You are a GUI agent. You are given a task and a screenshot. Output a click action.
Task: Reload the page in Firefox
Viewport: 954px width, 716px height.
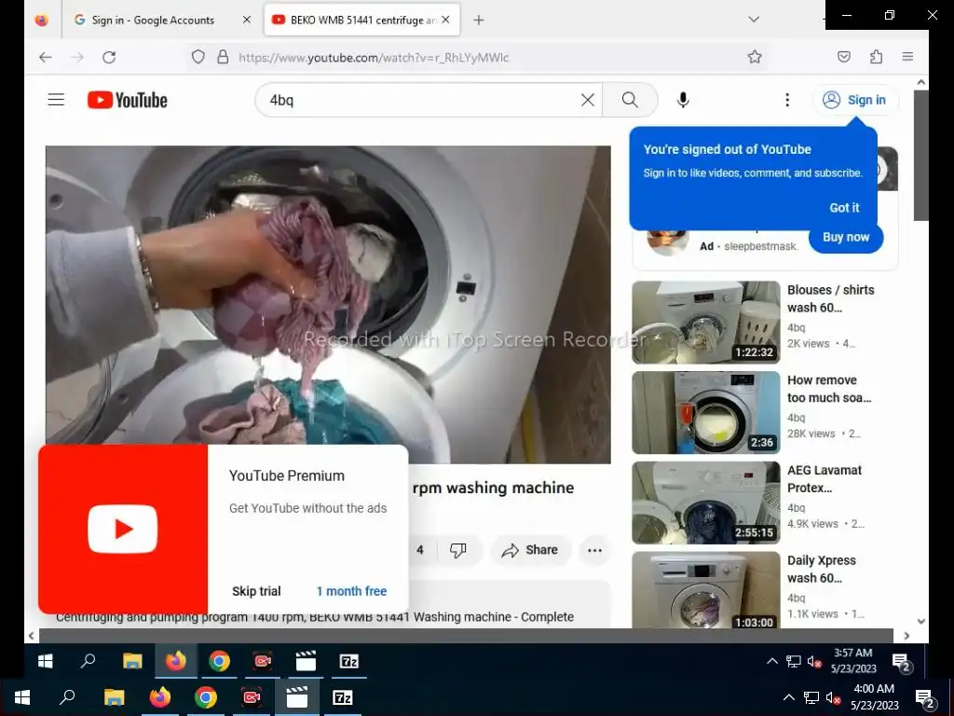click(x=109, y=57)
